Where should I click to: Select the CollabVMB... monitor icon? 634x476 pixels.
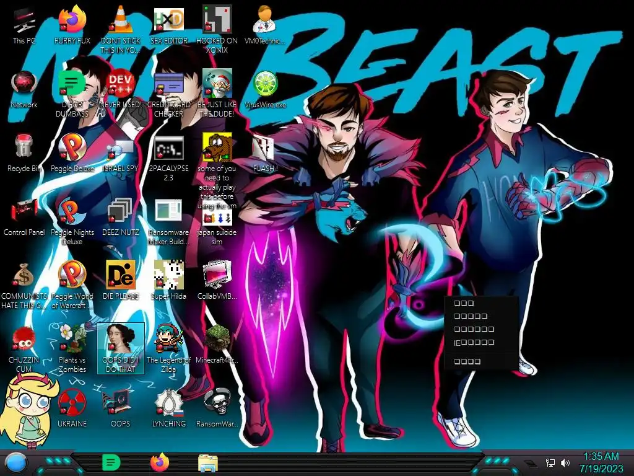(217, 280)
